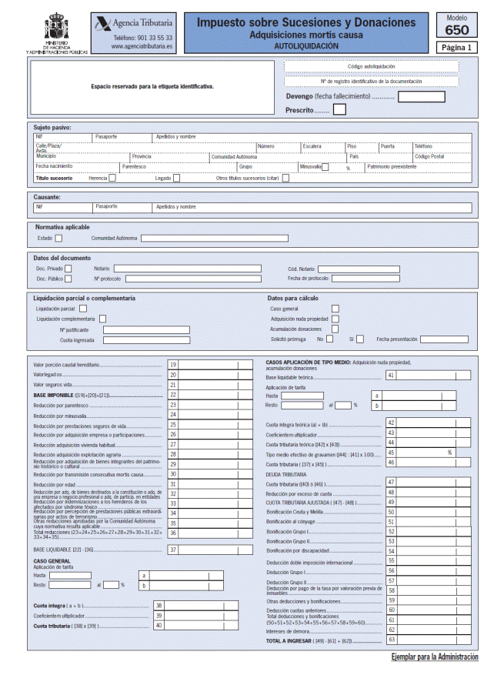Tick the Legado checkbox
This screenshot has height=675, width=494.
[x=176, y=178]
